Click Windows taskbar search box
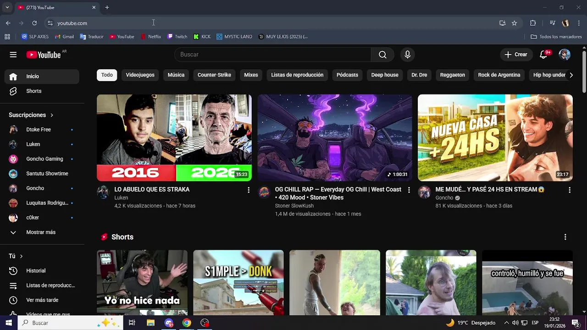The height and width of the screenshot is (330, 587). click(70, 323)
